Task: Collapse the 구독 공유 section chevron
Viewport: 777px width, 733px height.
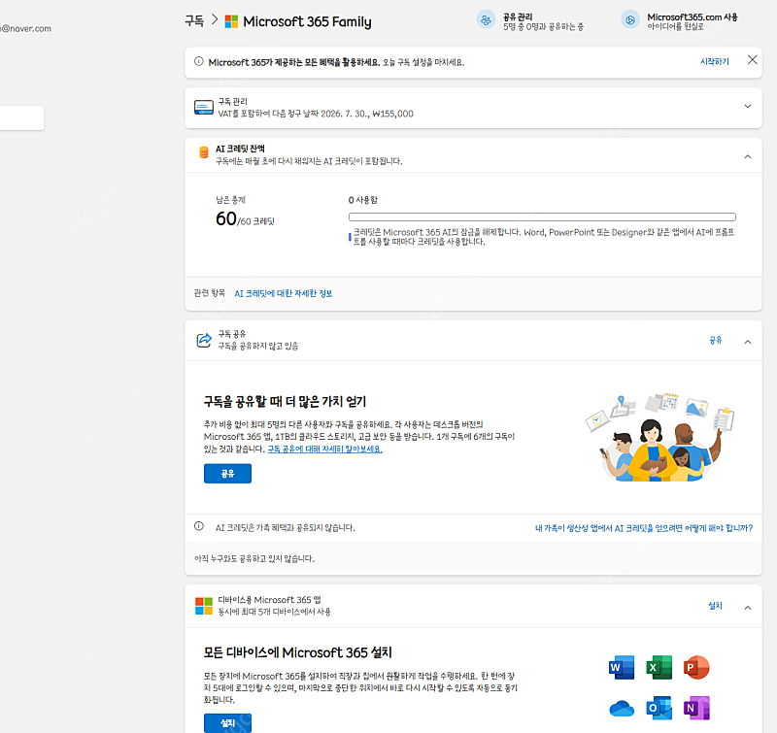Action: click(x=748, y=342)
